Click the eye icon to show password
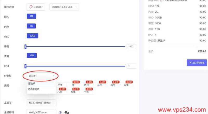208x114 pixels. (60, 112)
